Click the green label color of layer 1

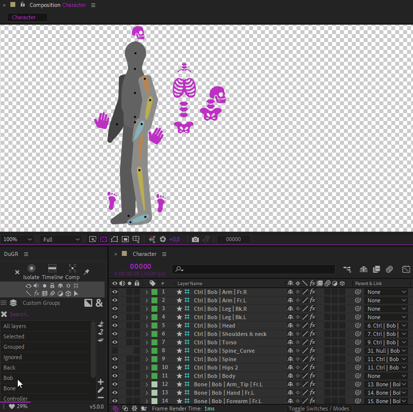[154, 292]
